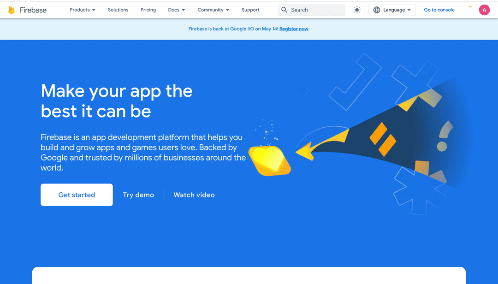The height and width of the screenshot is (284, 498).
Task: Follow the Register now banner link
Action: click(x=294, y=29)
